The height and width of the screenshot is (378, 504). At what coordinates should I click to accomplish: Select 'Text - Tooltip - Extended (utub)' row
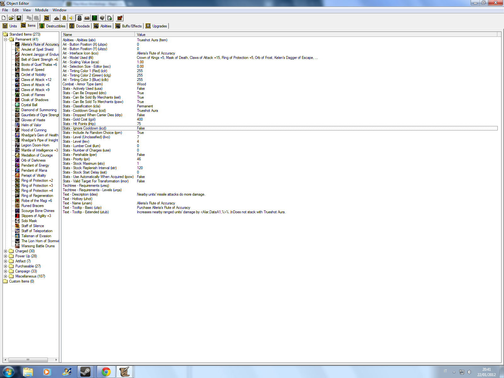point(280,212)
